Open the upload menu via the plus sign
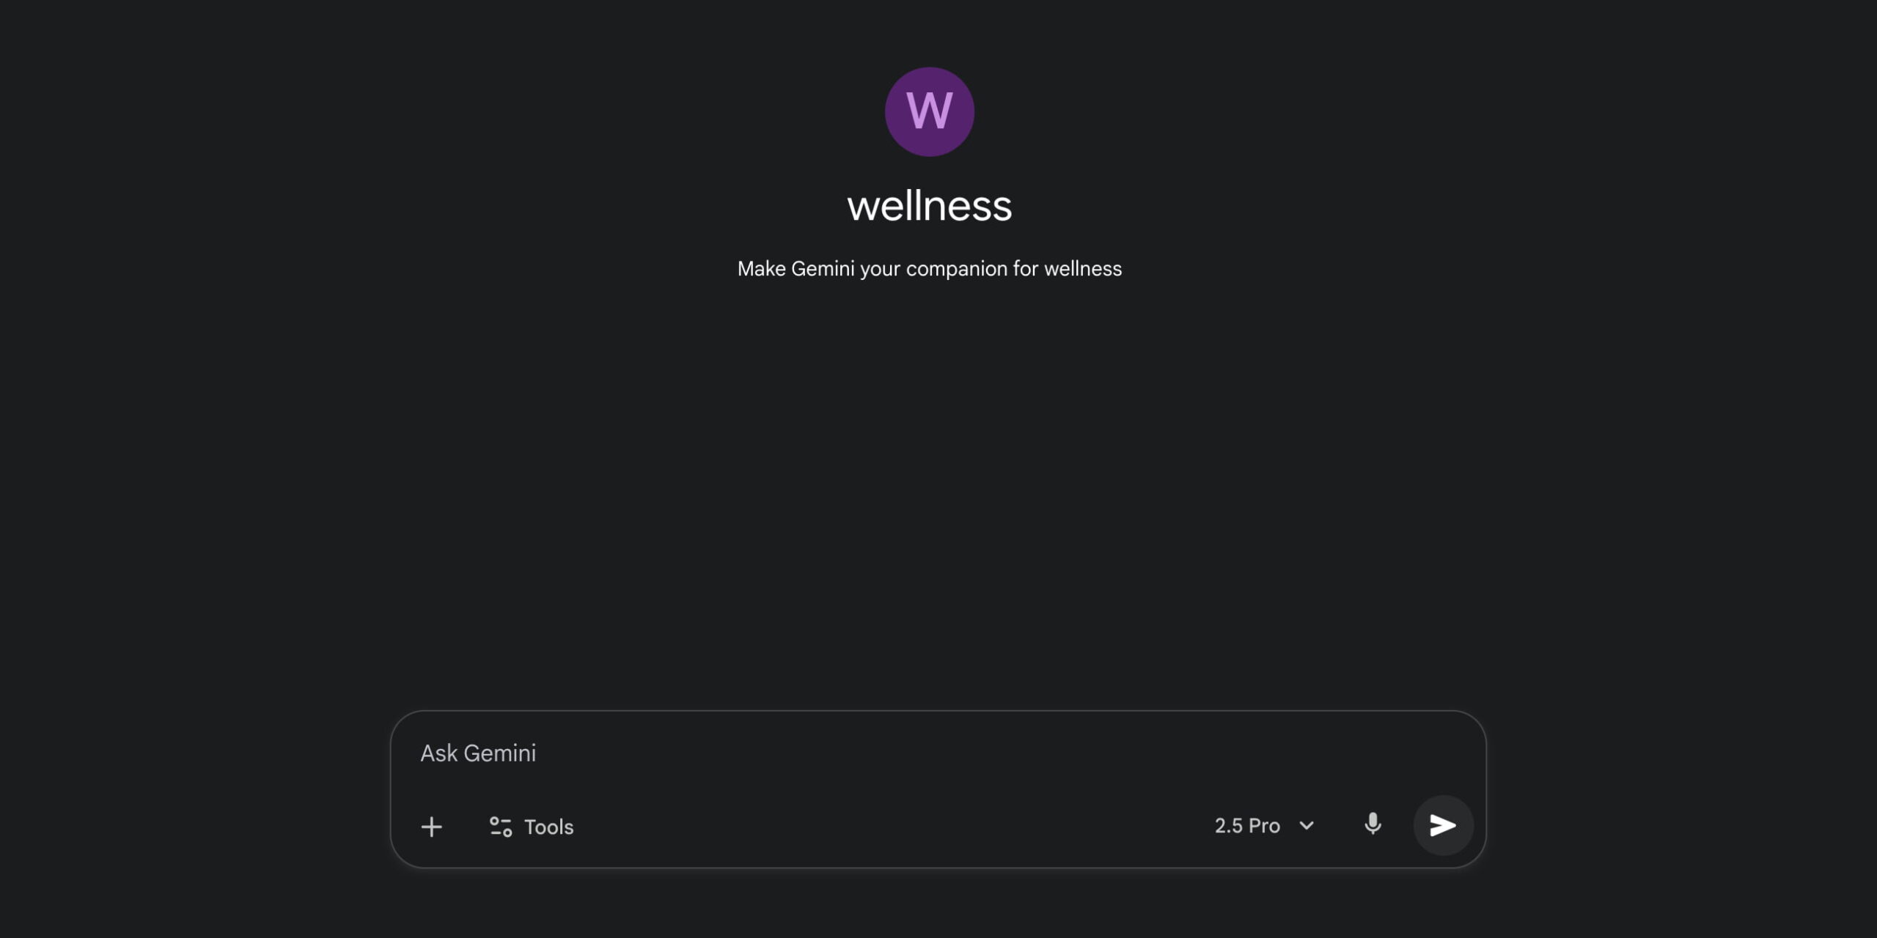 click(431, 827)
